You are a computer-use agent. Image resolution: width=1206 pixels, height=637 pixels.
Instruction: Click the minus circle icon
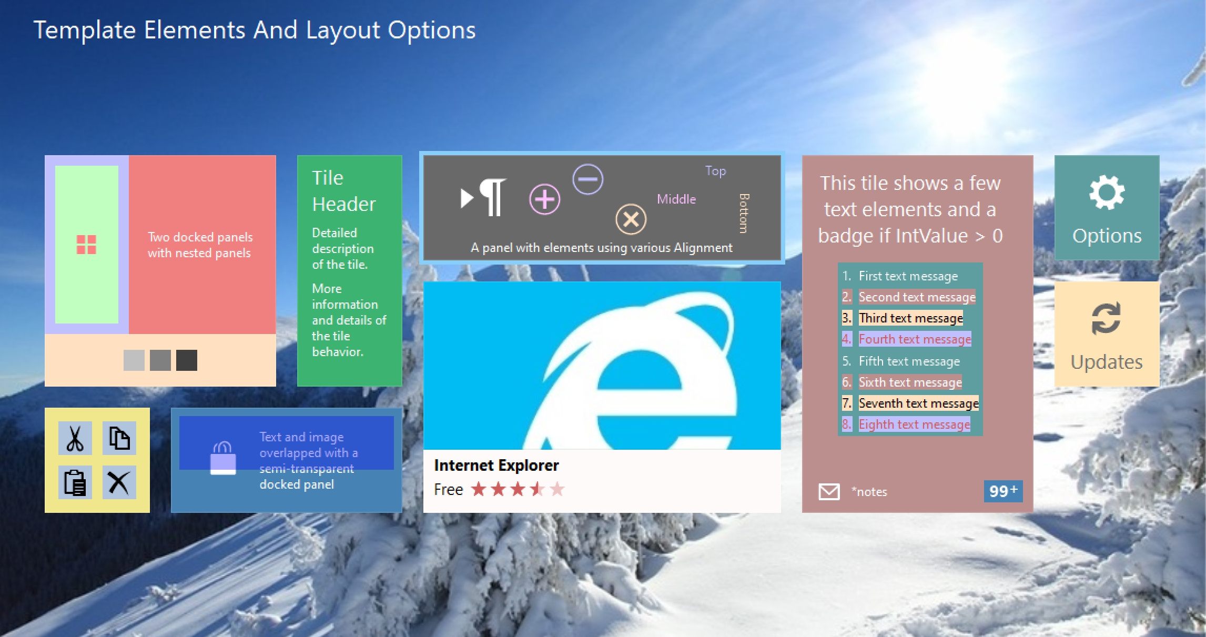588,179
